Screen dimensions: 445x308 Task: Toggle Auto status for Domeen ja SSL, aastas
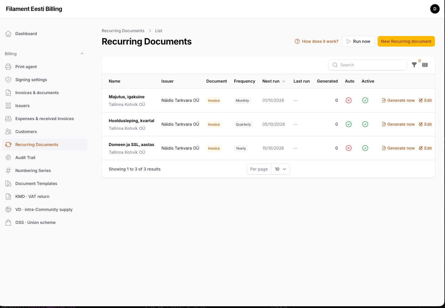click(x=349, y=148)
